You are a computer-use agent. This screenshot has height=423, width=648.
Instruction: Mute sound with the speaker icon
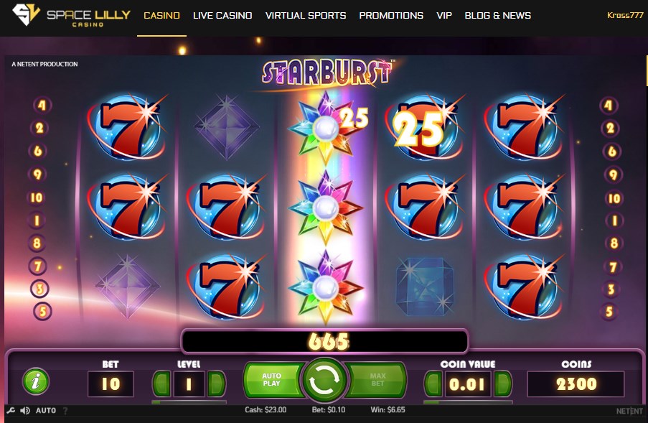pos(25,411)
